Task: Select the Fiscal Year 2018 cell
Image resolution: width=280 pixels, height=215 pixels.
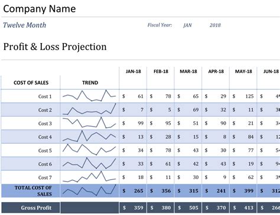Action: [x=215, y=25]
